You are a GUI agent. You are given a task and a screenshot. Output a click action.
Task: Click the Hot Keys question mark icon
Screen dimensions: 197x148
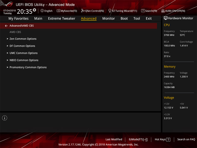(x=168, y=140)
